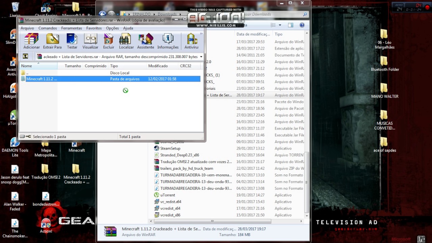Screen dimensions: 432x243
Task: Click Mapa Metropolita folder on desktop
Action: pos(46,149)
